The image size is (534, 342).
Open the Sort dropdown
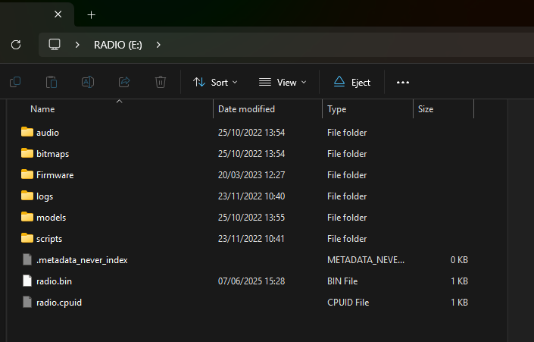click(215, 83)
